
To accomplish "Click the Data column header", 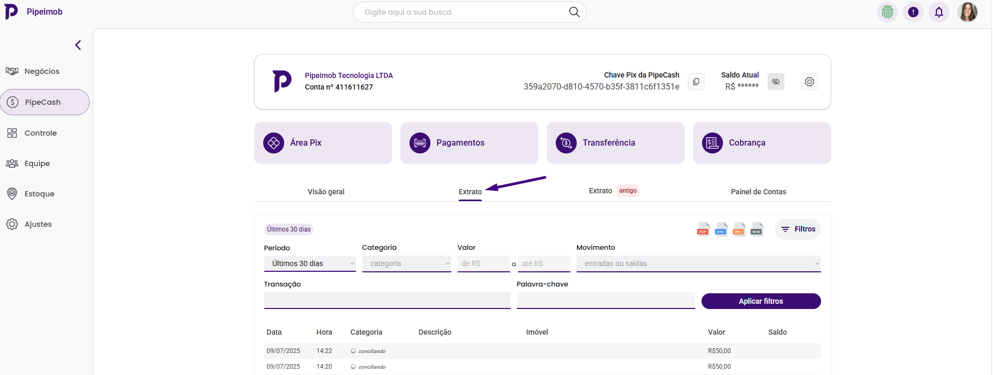I will coord(274,332).
